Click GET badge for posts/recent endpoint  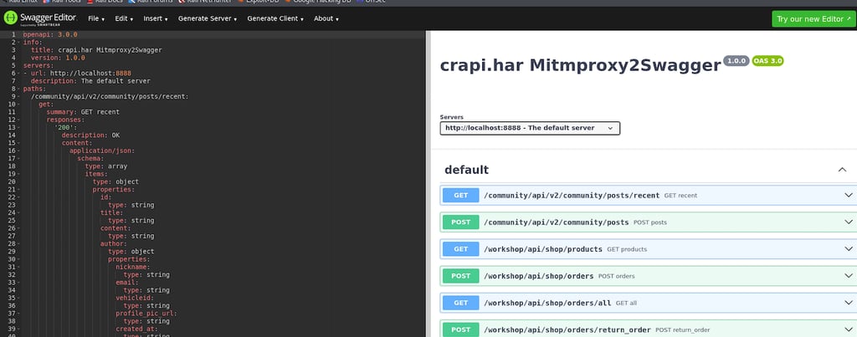tap(461, 195)
